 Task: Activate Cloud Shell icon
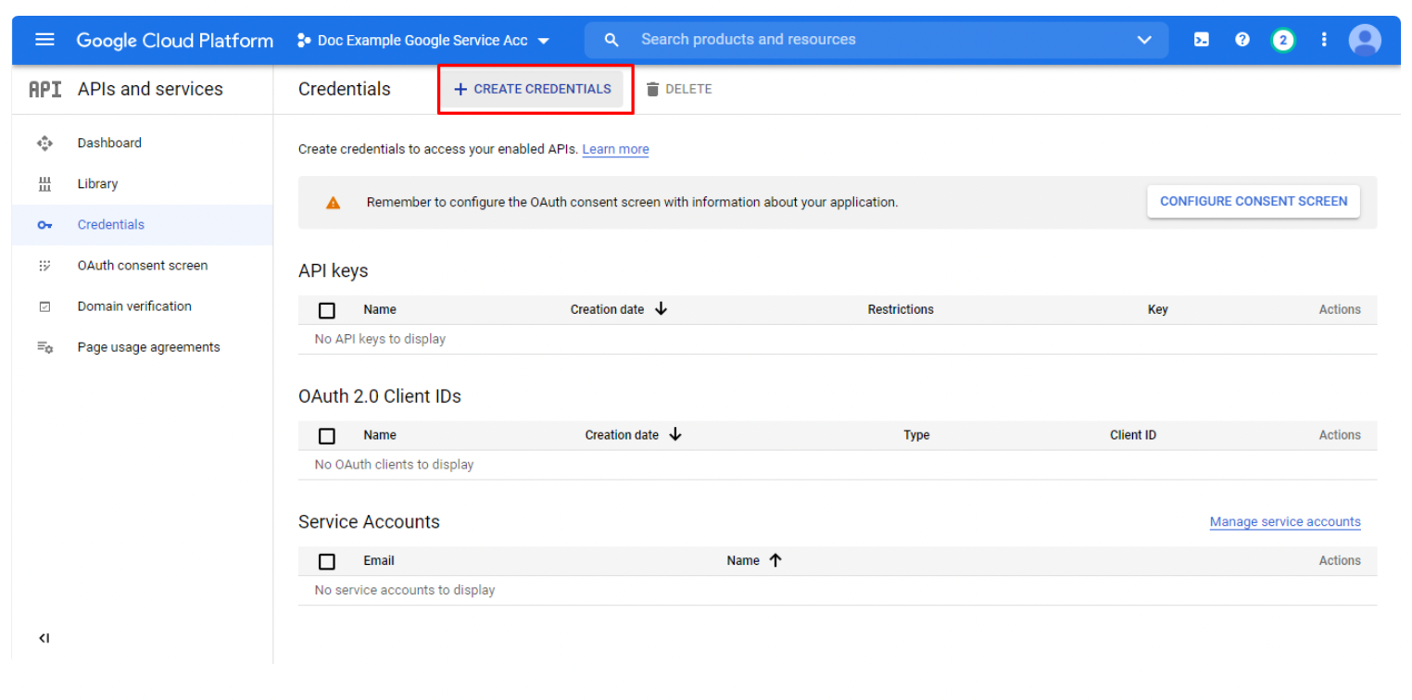click(x=1202, y=40)
